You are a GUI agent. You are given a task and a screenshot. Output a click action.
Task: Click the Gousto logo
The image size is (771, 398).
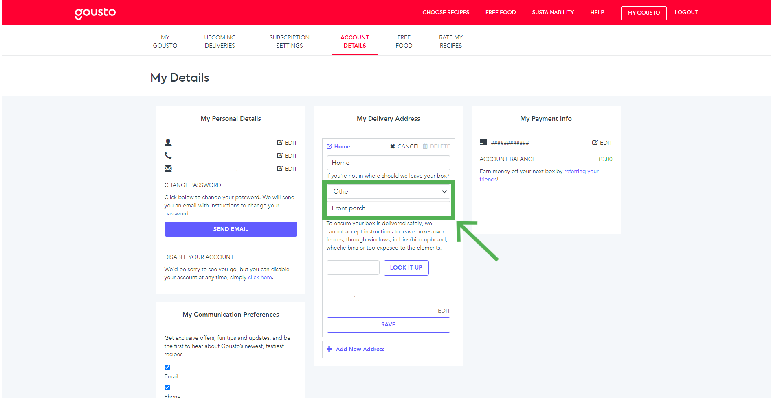coord(95,13)
